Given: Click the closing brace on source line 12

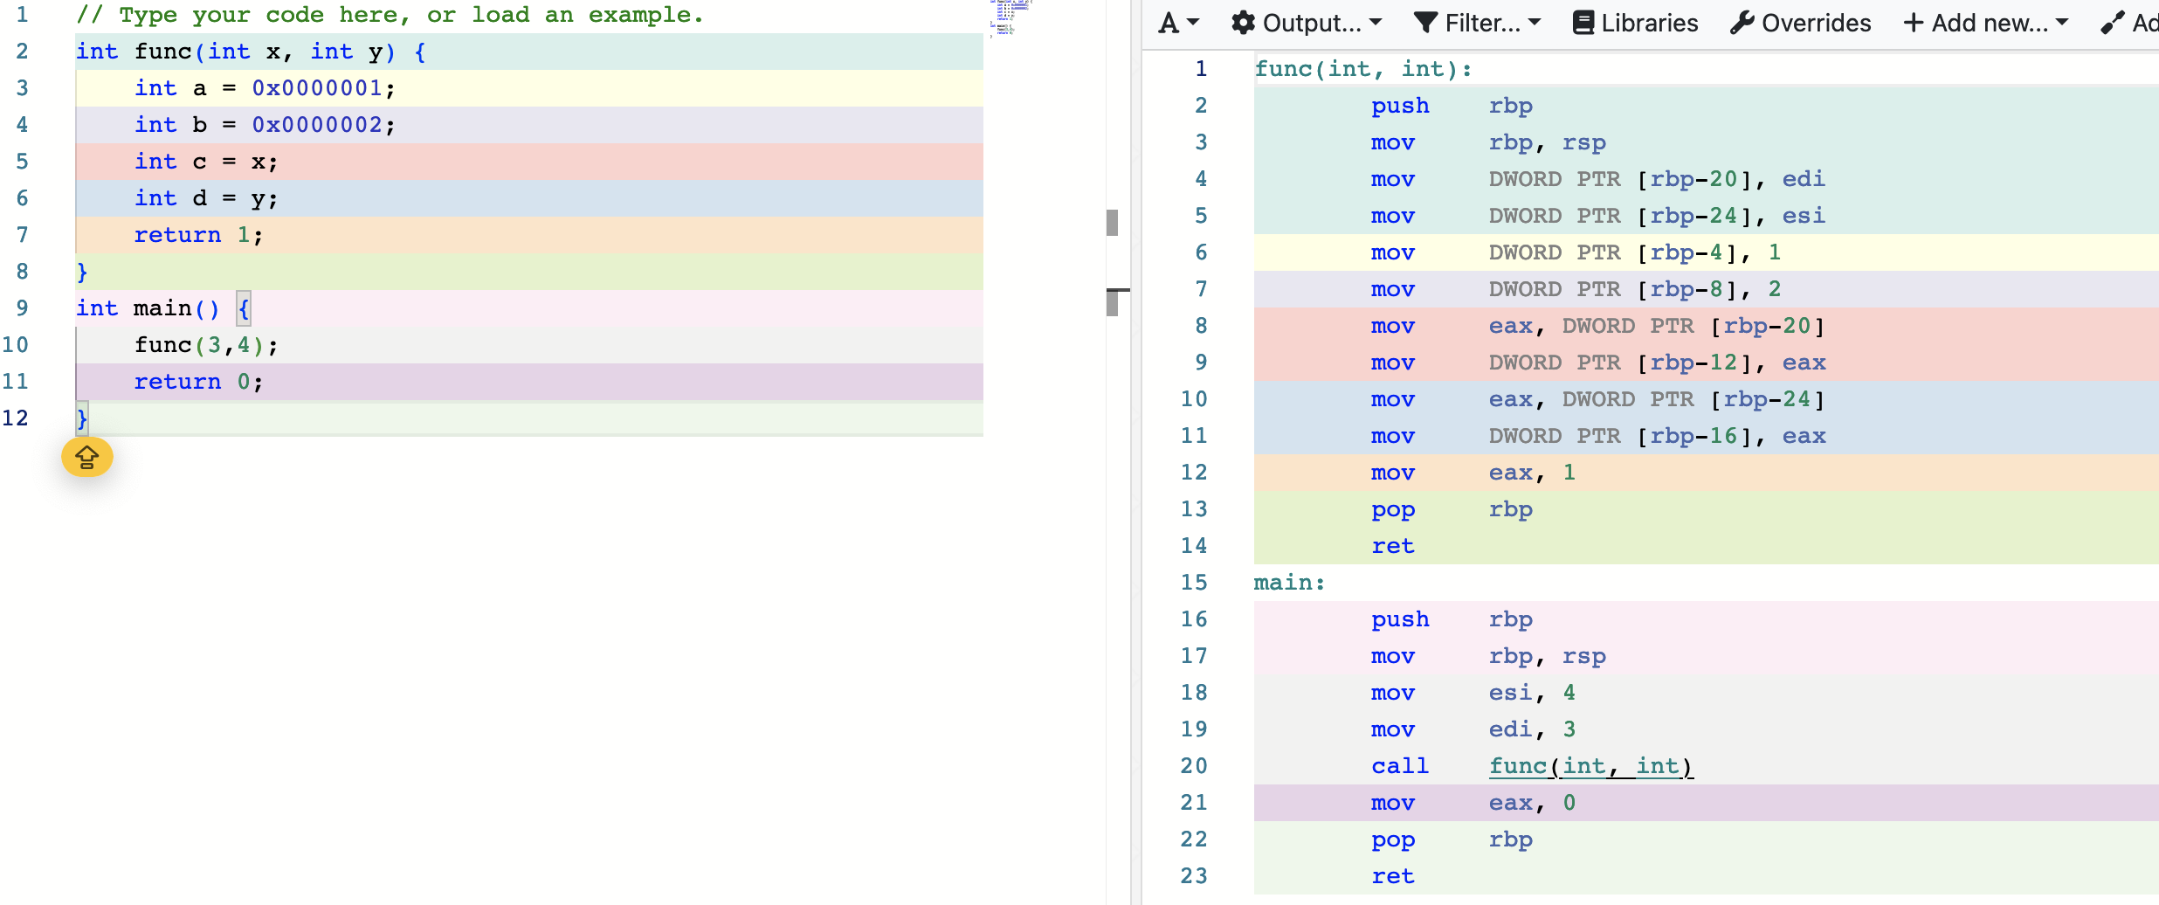Looking at the screenshot, I should 82,418.
